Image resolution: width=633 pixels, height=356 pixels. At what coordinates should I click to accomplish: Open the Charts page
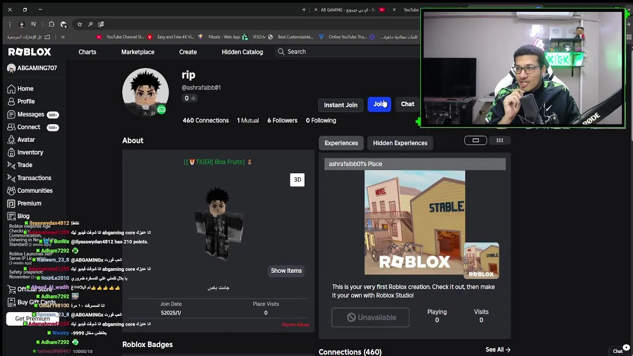[x=87, y=52]
